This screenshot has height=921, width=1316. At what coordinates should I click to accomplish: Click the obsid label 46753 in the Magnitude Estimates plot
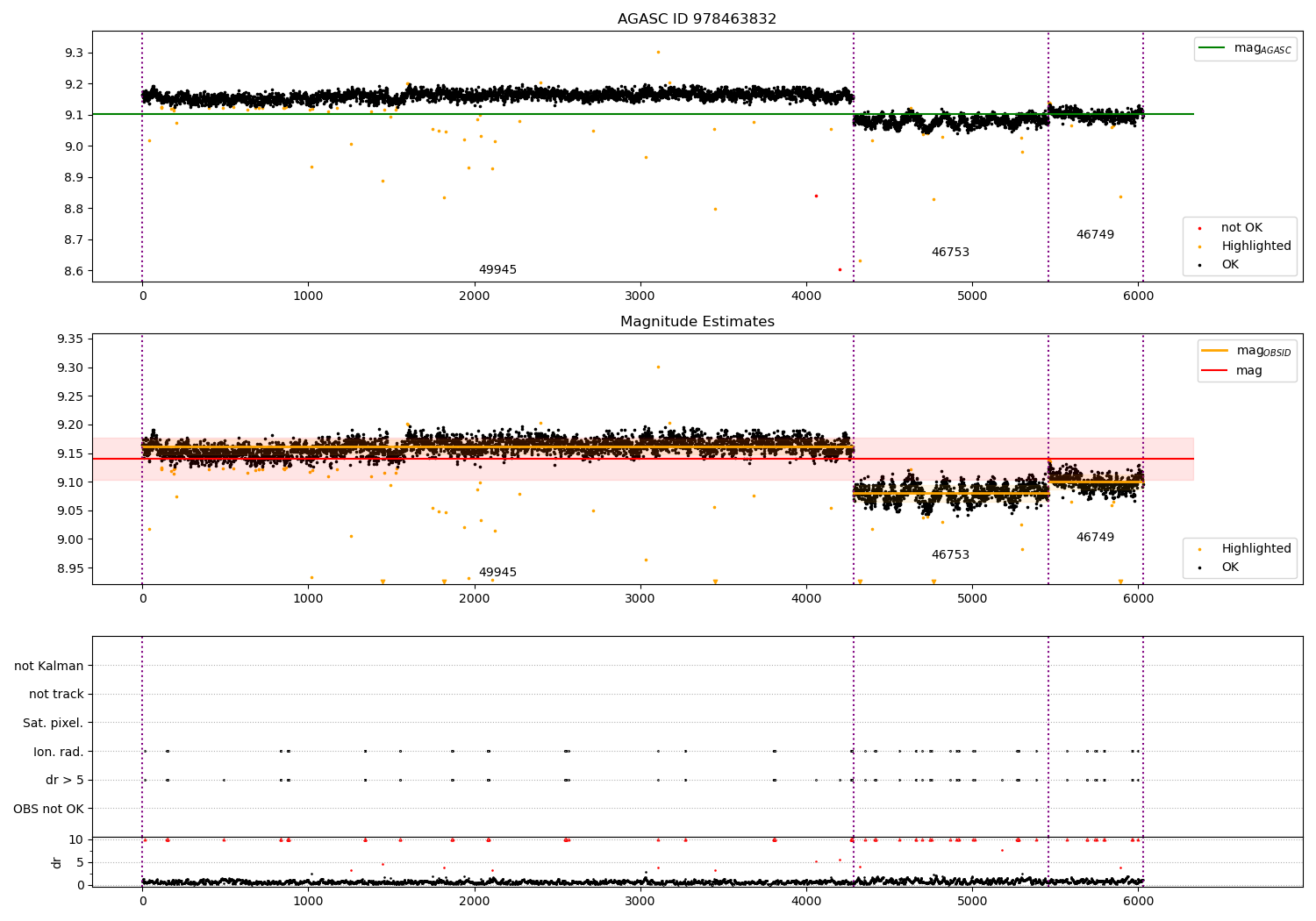tap(950, 555)
